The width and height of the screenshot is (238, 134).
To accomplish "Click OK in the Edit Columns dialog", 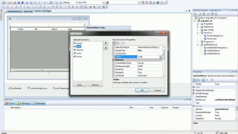I will click(142, 90).
